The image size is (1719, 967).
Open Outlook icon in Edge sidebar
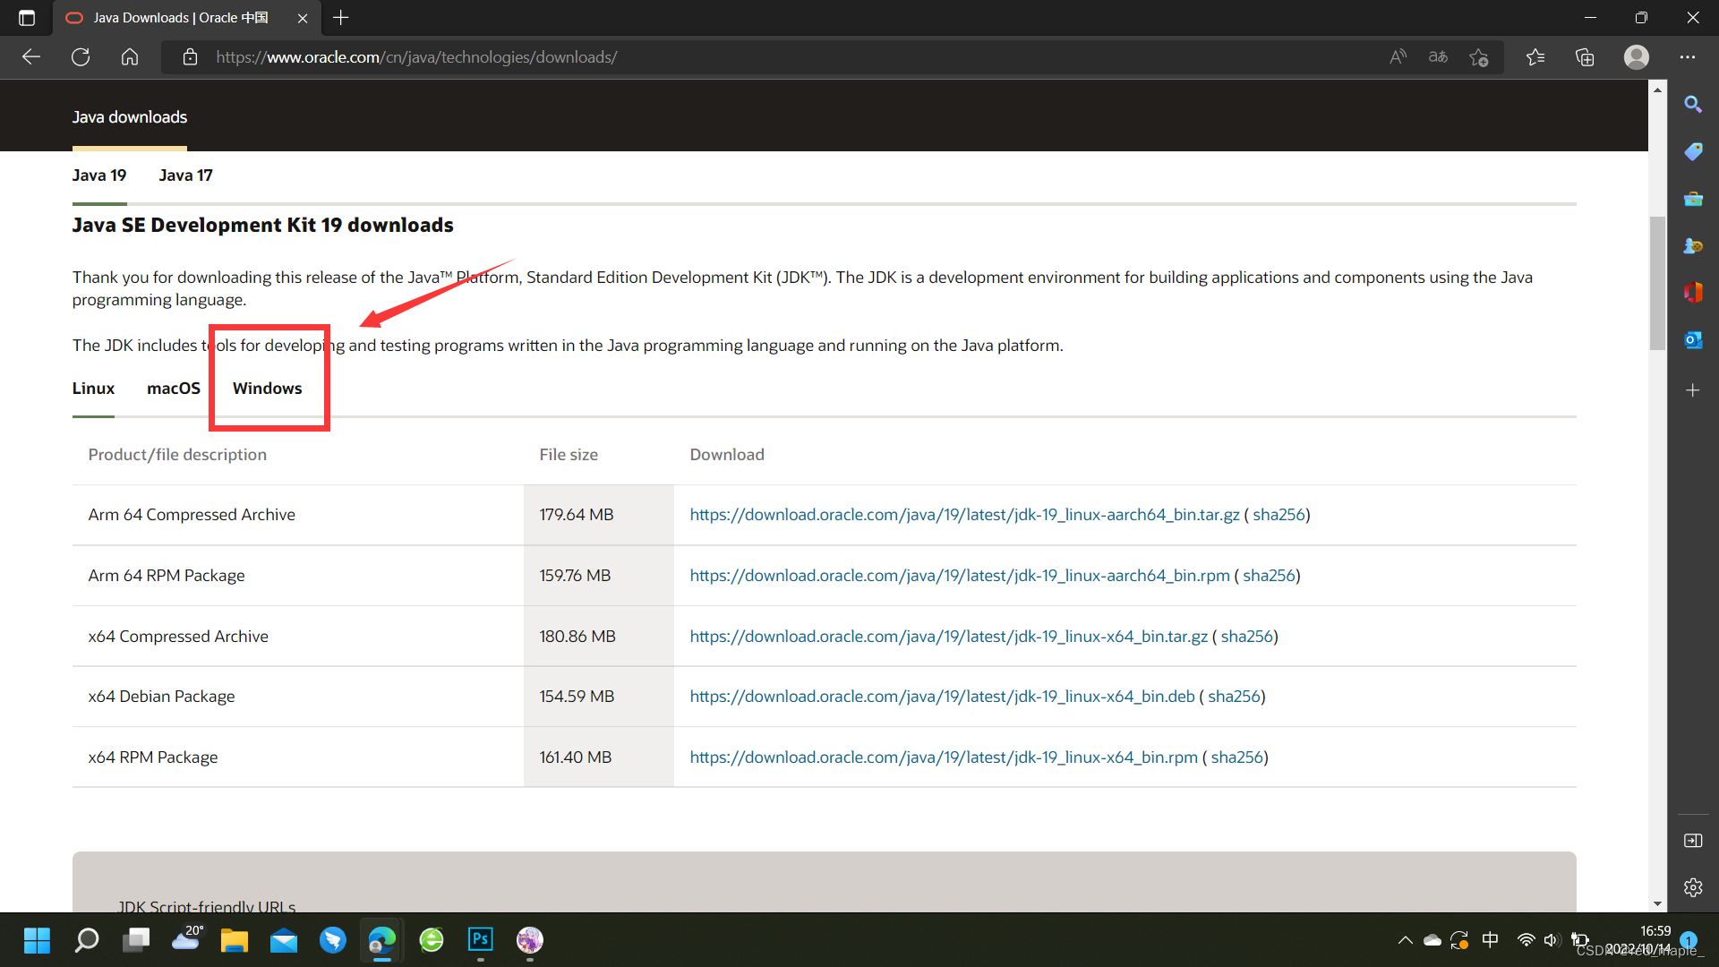(1692, 340)
